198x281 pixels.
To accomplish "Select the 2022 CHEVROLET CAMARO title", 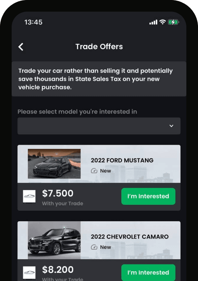I will [130, 236].
